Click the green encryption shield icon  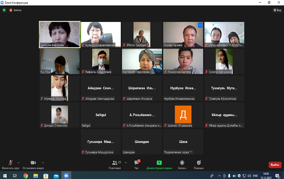coord(4,10)
